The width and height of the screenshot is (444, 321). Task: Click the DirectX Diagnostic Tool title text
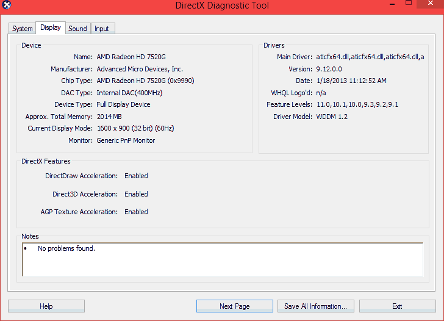(x=222, y=5)
